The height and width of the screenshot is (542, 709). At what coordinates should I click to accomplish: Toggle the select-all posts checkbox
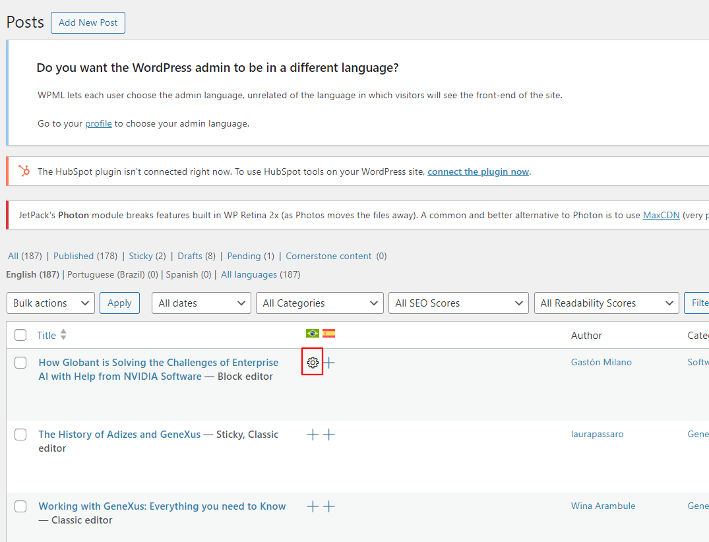click(x=20, y=335)
